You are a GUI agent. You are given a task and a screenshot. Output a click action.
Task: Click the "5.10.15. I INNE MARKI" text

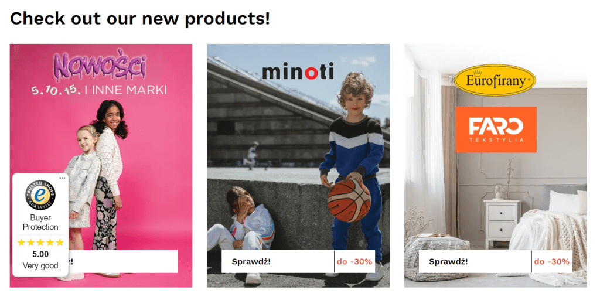[99, 90]
